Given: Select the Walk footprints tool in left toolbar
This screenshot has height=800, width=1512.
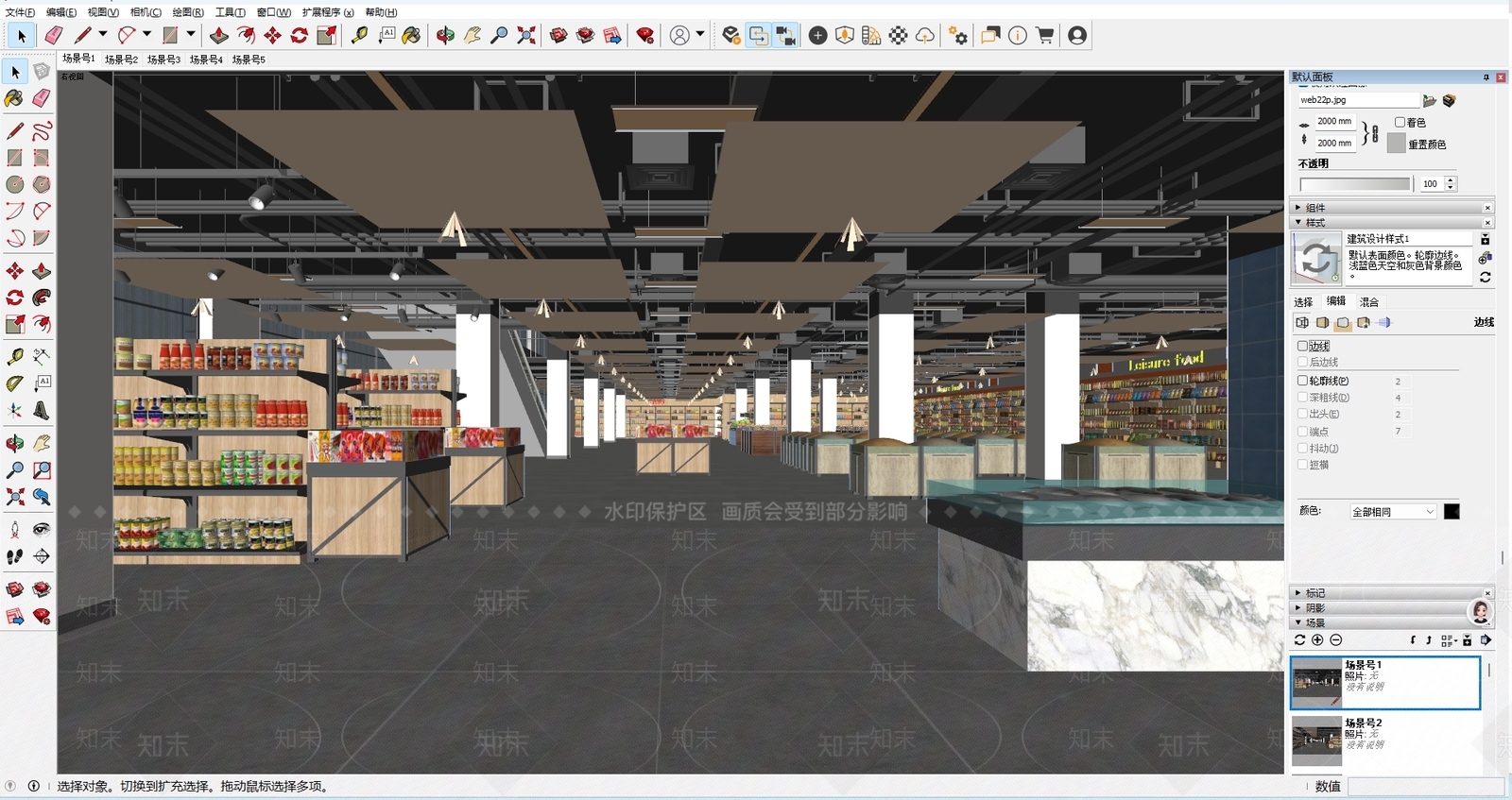Looking at the screenshot, I should (15, 556).
